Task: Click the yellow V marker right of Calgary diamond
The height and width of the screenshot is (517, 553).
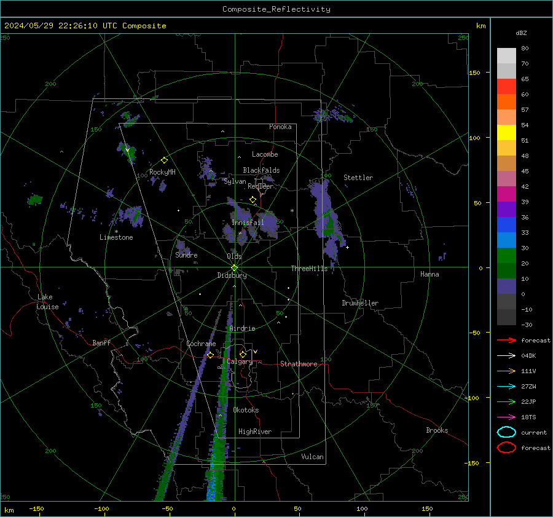Action: coord(256,352)
